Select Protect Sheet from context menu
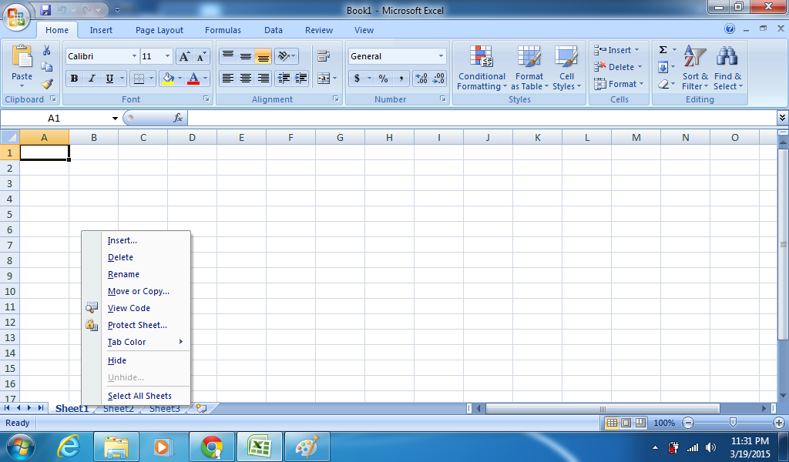 pos(136,325)
